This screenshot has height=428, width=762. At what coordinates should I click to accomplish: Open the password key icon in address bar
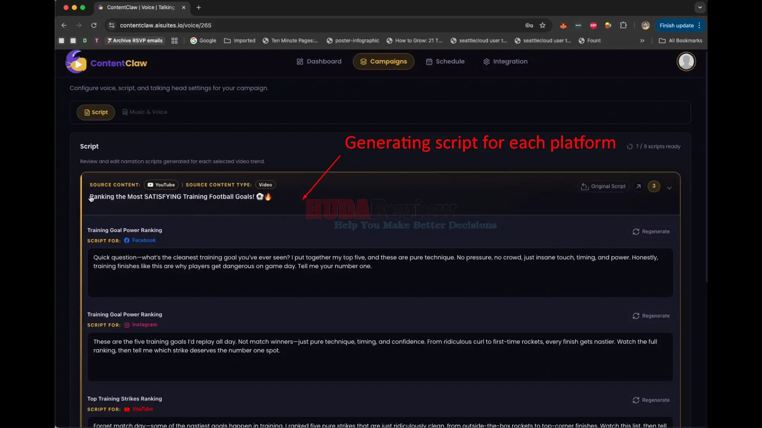pos(529,25)
